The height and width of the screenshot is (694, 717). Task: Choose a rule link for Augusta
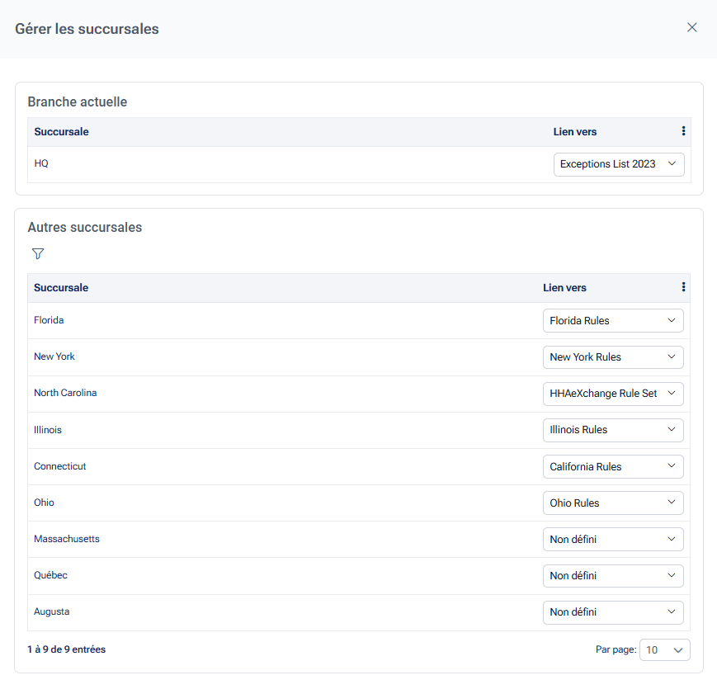(x=612, y=612)
